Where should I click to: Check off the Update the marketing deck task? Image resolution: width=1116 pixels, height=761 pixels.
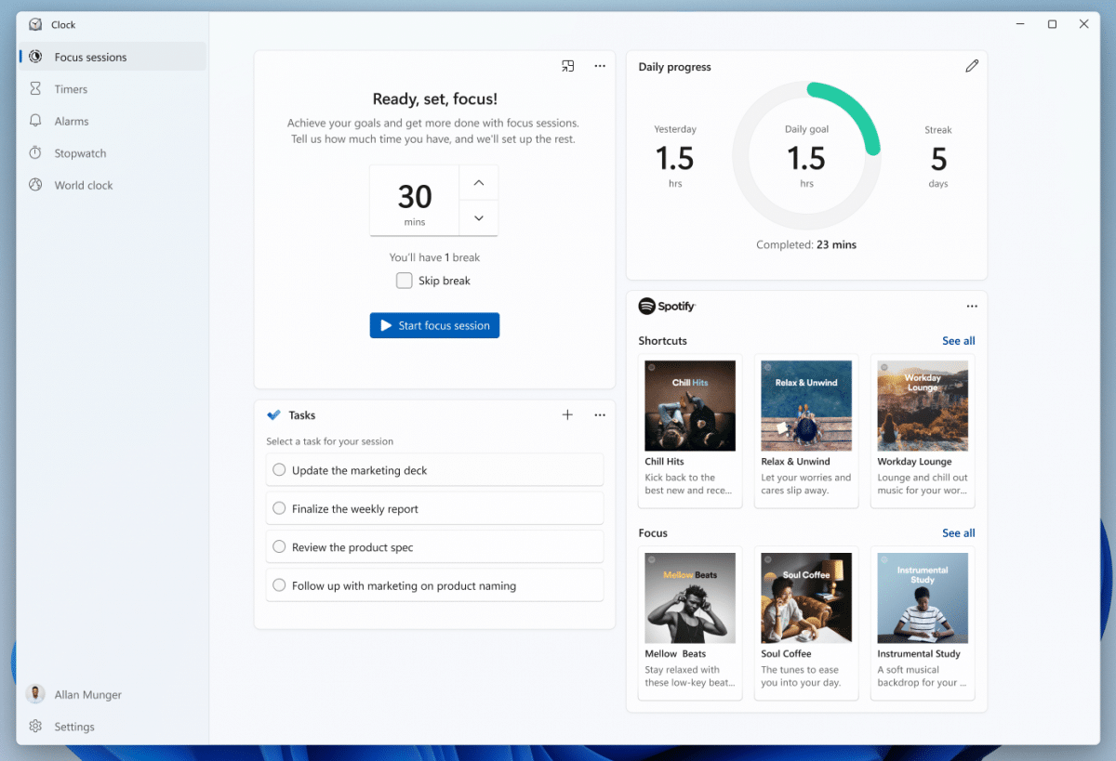click(278, 469)
